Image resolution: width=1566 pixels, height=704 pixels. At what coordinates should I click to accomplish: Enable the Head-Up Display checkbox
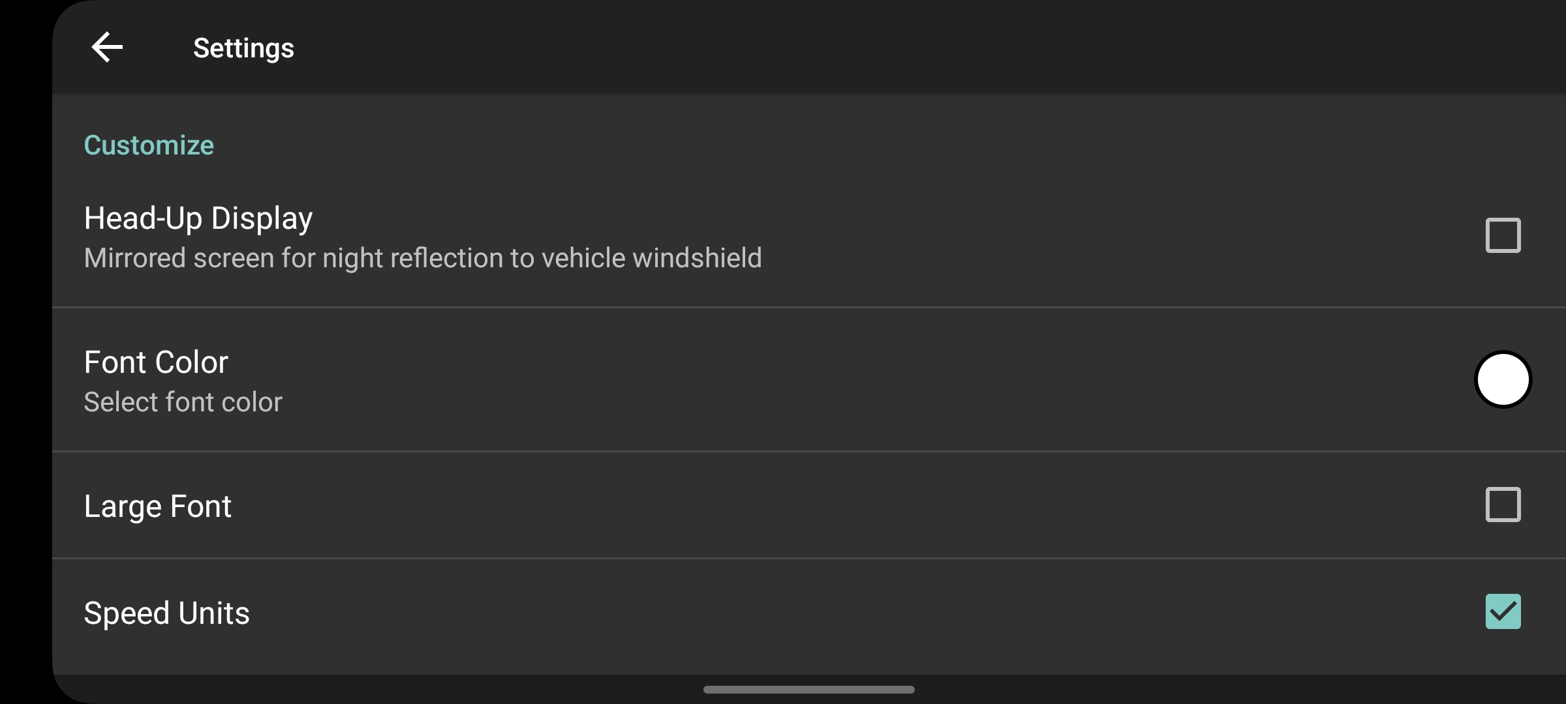[1503, 235]
